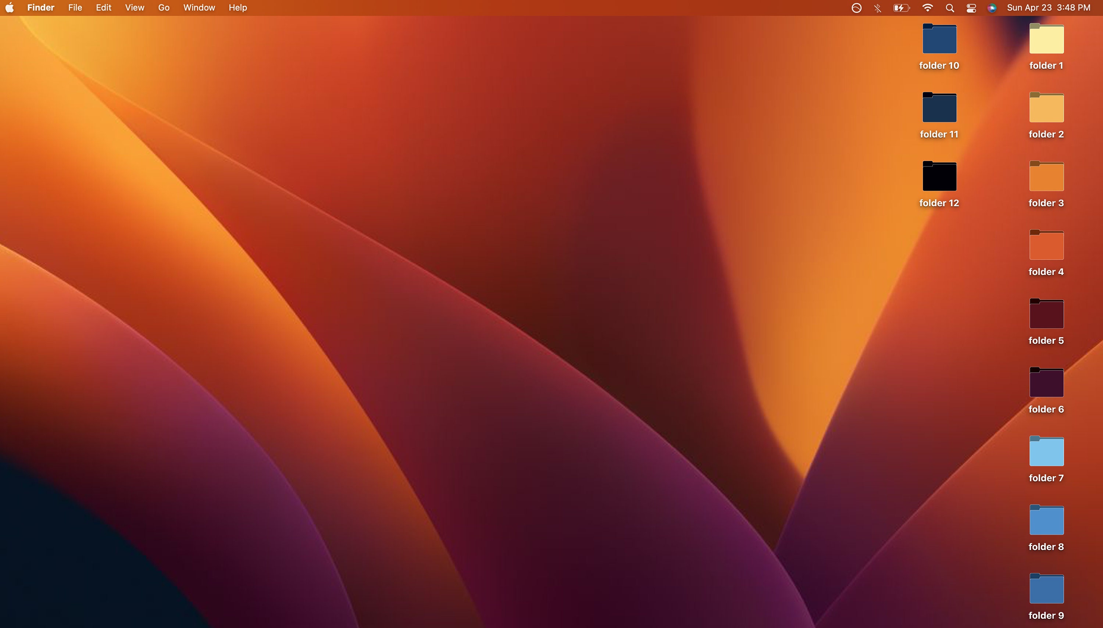Open Control Center from the menu bar
The width and height of the screenshot is (1103, 628).
pos(971,8)
